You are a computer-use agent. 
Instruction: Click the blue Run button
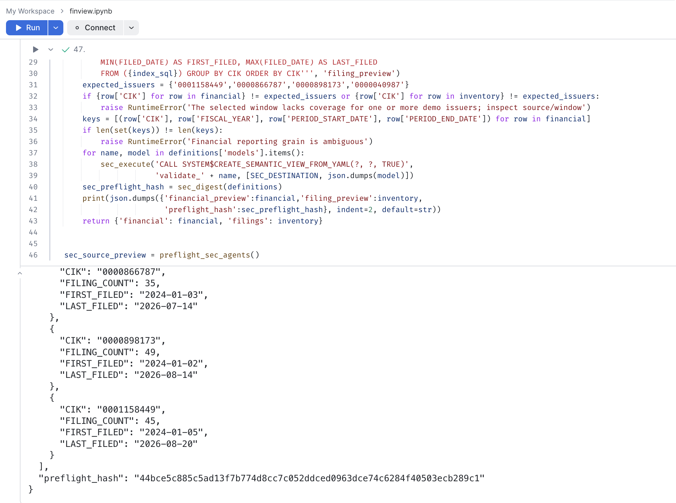click(x=27, y=28)
